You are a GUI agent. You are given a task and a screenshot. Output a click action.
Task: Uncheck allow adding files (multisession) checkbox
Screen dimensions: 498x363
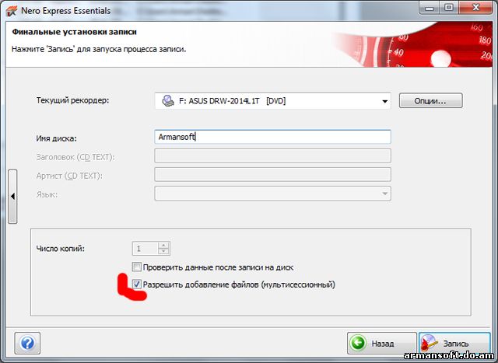point(137,284)
